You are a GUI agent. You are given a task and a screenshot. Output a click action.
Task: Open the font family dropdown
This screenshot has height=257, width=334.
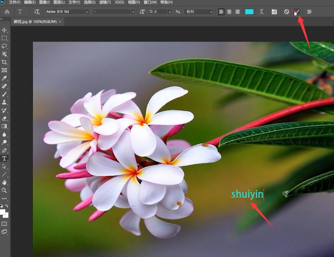pyautogui.click(x=67, y=12)
